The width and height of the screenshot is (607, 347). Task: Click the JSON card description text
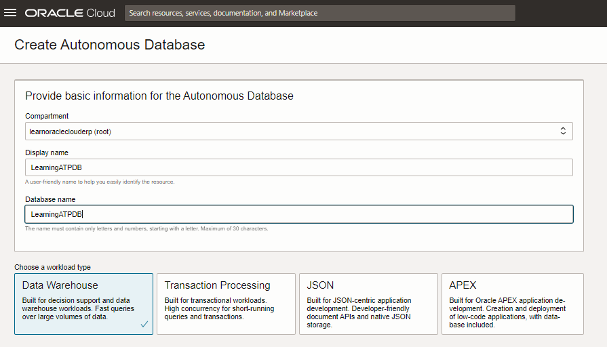coord(359,312)
